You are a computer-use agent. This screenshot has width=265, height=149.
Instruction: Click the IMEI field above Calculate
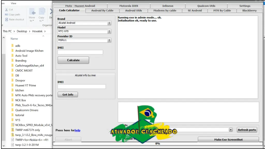(x=80, y=52)
